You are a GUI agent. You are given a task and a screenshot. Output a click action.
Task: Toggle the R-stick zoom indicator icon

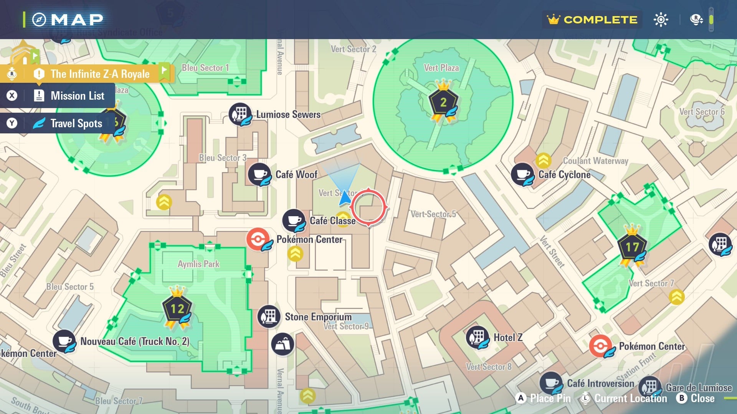tap(696, 20)
